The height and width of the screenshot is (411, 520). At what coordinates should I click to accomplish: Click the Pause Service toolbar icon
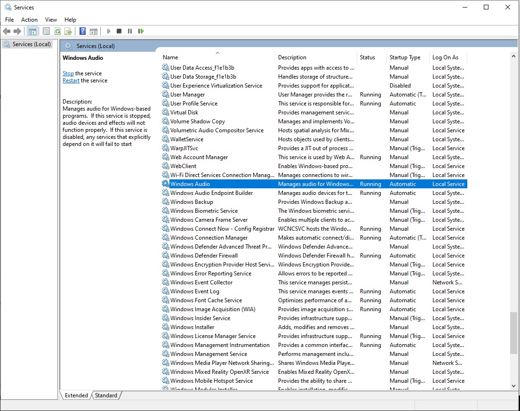[130, 31]
